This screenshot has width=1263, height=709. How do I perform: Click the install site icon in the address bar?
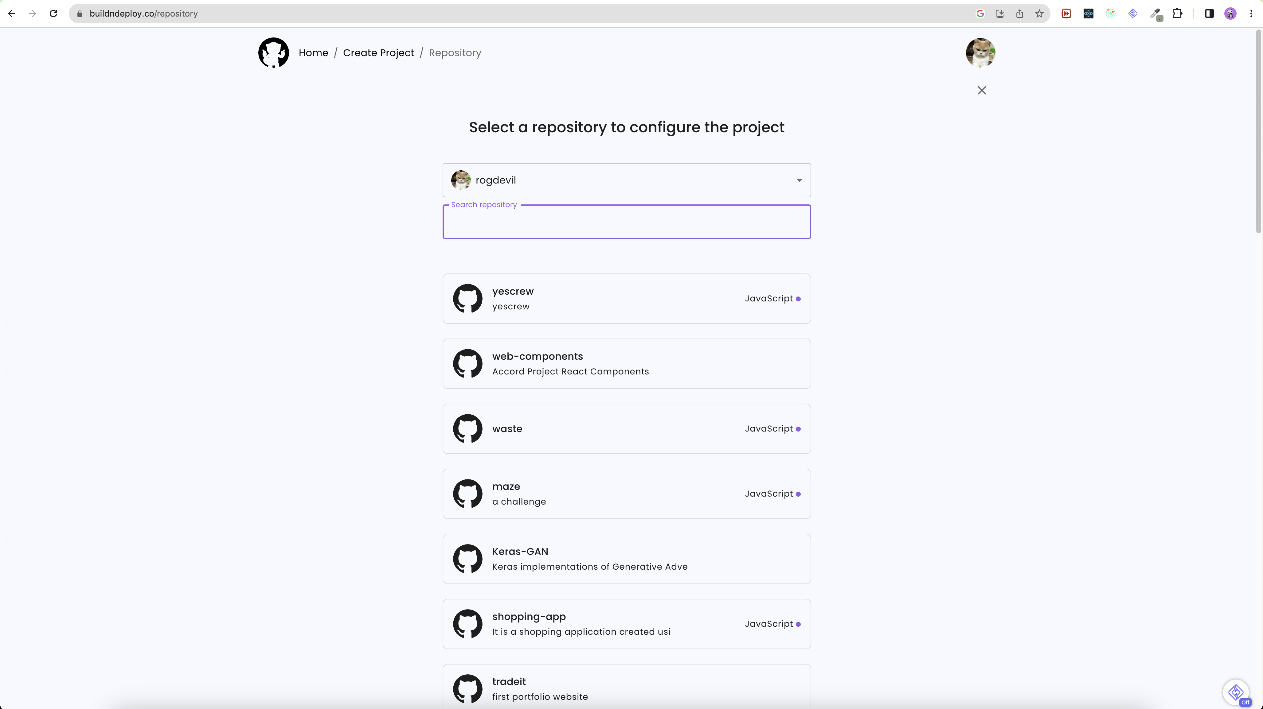[x=999, y=13]
